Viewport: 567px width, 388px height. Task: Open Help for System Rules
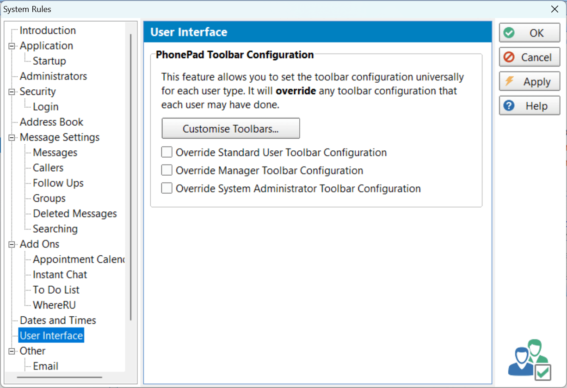[x=530, y=106]
